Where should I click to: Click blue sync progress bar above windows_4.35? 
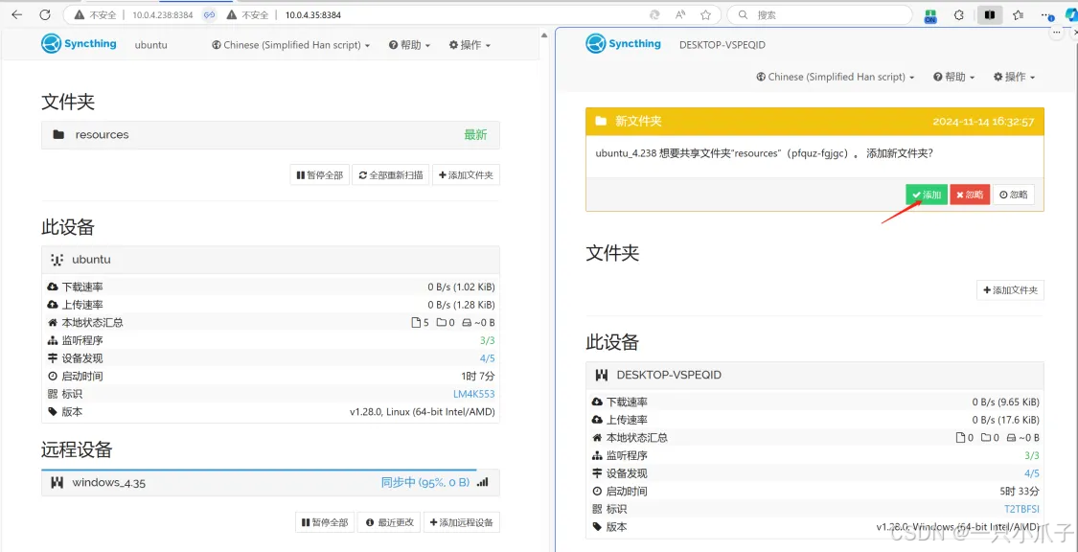259,471
